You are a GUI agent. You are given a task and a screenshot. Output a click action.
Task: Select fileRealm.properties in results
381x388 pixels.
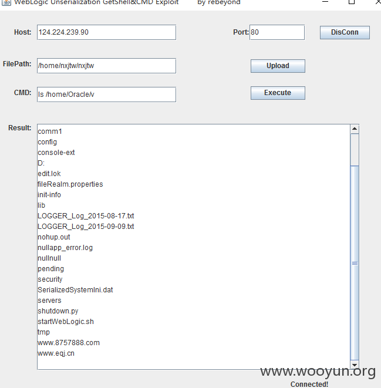coord(70,184)
